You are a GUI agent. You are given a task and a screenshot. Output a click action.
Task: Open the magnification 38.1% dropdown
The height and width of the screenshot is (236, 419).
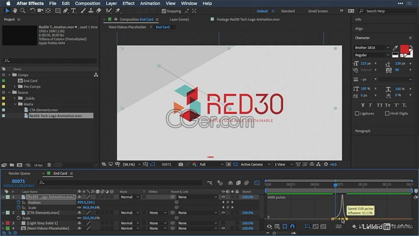(x=131, y=164)
